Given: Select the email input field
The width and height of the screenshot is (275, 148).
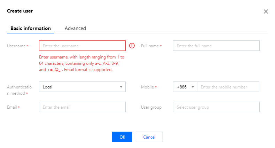Looking at the screenshot, I should click(82, 107).
